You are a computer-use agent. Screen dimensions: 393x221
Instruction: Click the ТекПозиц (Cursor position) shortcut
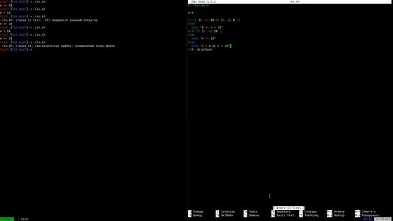pos(309,215)
